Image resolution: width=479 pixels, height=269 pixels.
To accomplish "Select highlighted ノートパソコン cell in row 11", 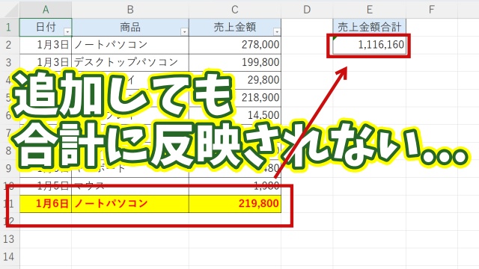I will pos(130,203).
